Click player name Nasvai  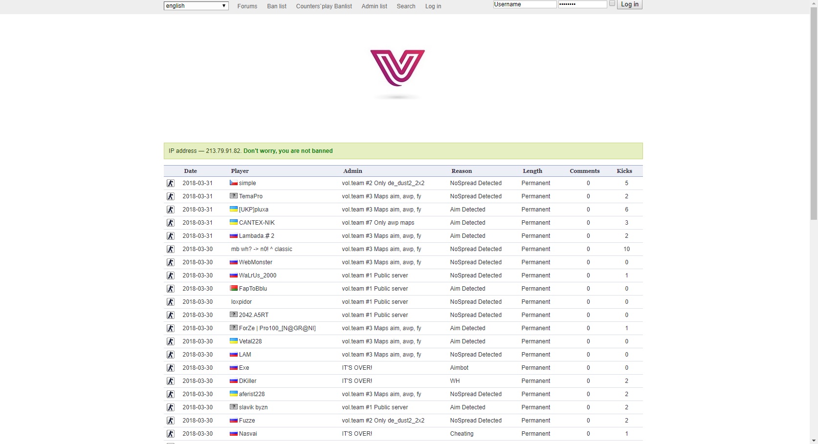(248, 434)
